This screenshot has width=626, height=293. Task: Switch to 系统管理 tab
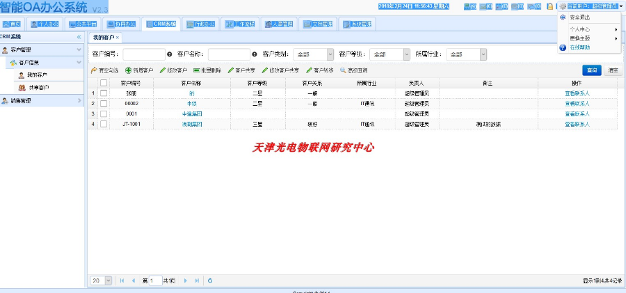click(357, 24)
